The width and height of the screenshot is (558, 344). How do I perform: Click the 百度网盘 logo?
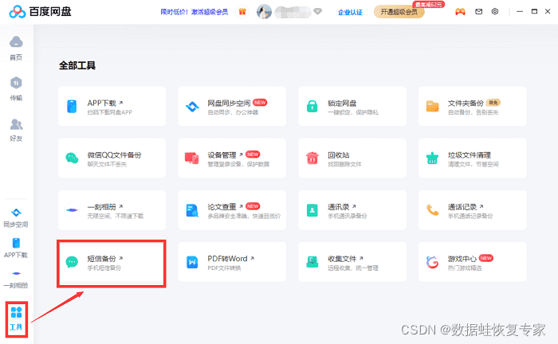(x=40, y=12)
